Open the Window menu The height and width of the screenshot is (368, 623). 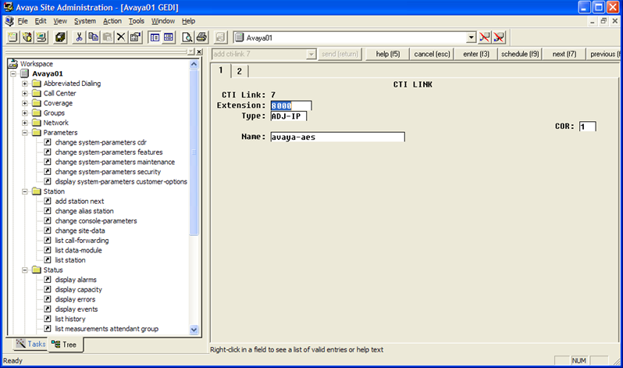coord(163,21)
